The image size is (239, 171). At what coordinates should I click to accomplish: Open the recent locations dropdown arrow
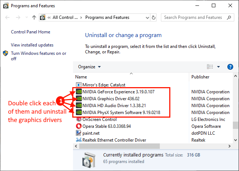tap(27, 17)
